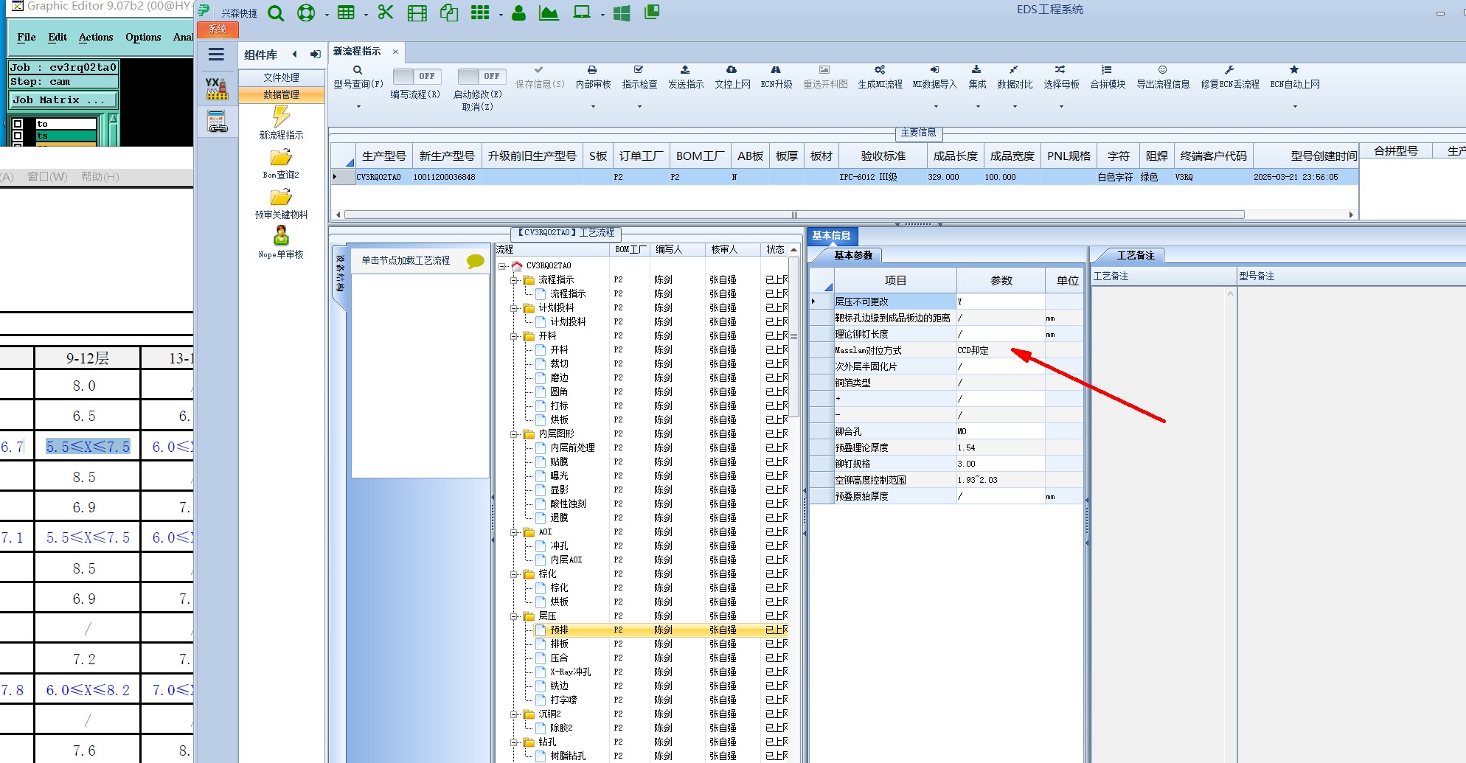Click the Job Matrix button in Graphic Editor
This screenshot has height=763, width=1466.
pos(63,100)
